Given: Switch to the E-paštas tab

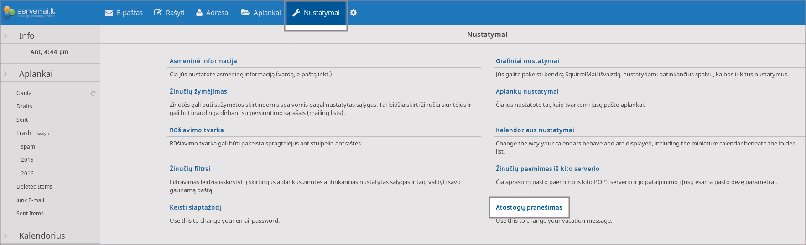Looking at the screenshot, I should [130, 13].
